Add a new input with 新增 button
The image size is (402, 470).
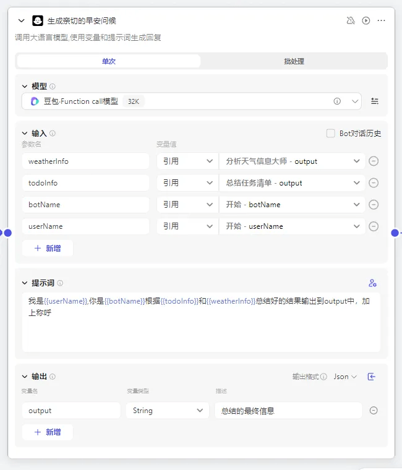[x=48, y=248]
